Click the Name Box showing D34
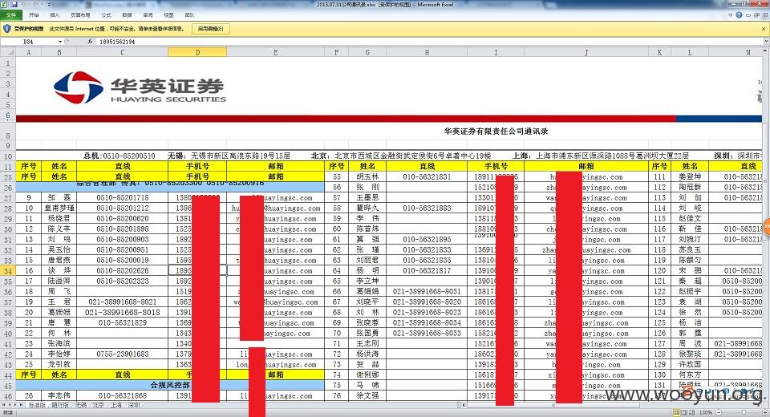This screenshot has height=417, width=770. click(x=30, y=42)
